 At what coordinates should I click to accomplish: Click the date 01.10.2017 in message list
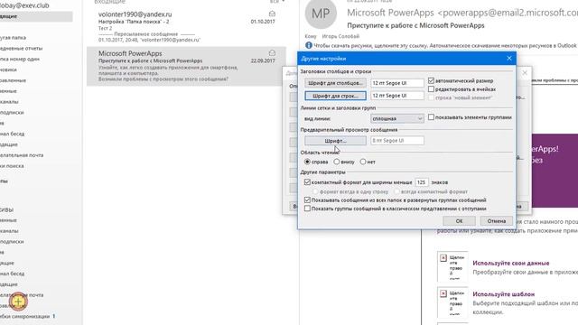click(263, 22)
